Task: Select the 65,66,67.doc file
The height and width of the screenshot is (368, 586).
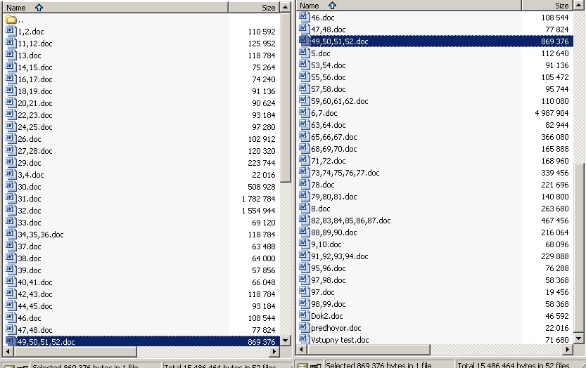Action: [333, 137]
